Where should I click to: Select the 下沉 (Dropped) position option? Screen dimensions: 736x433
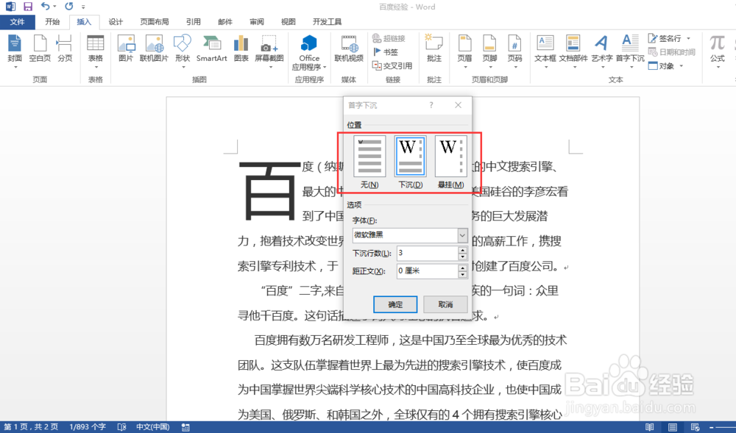410,162
